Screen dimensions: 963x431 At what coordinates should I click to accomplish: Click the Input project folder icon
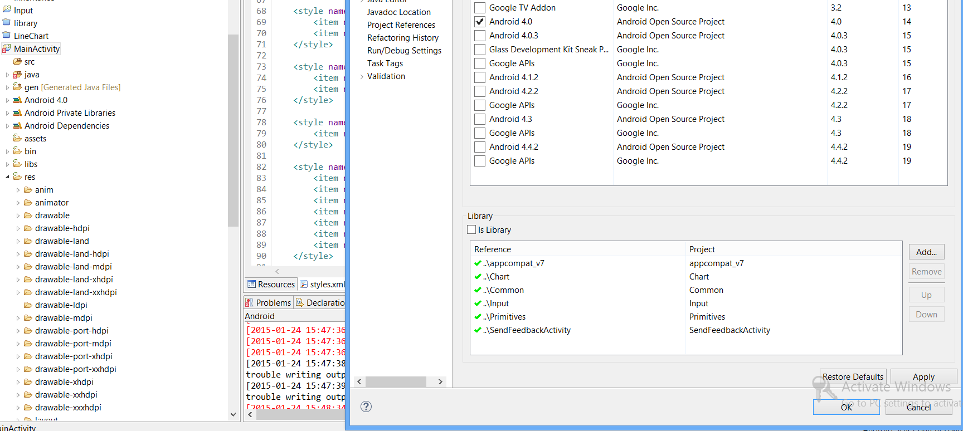point(7,10)
